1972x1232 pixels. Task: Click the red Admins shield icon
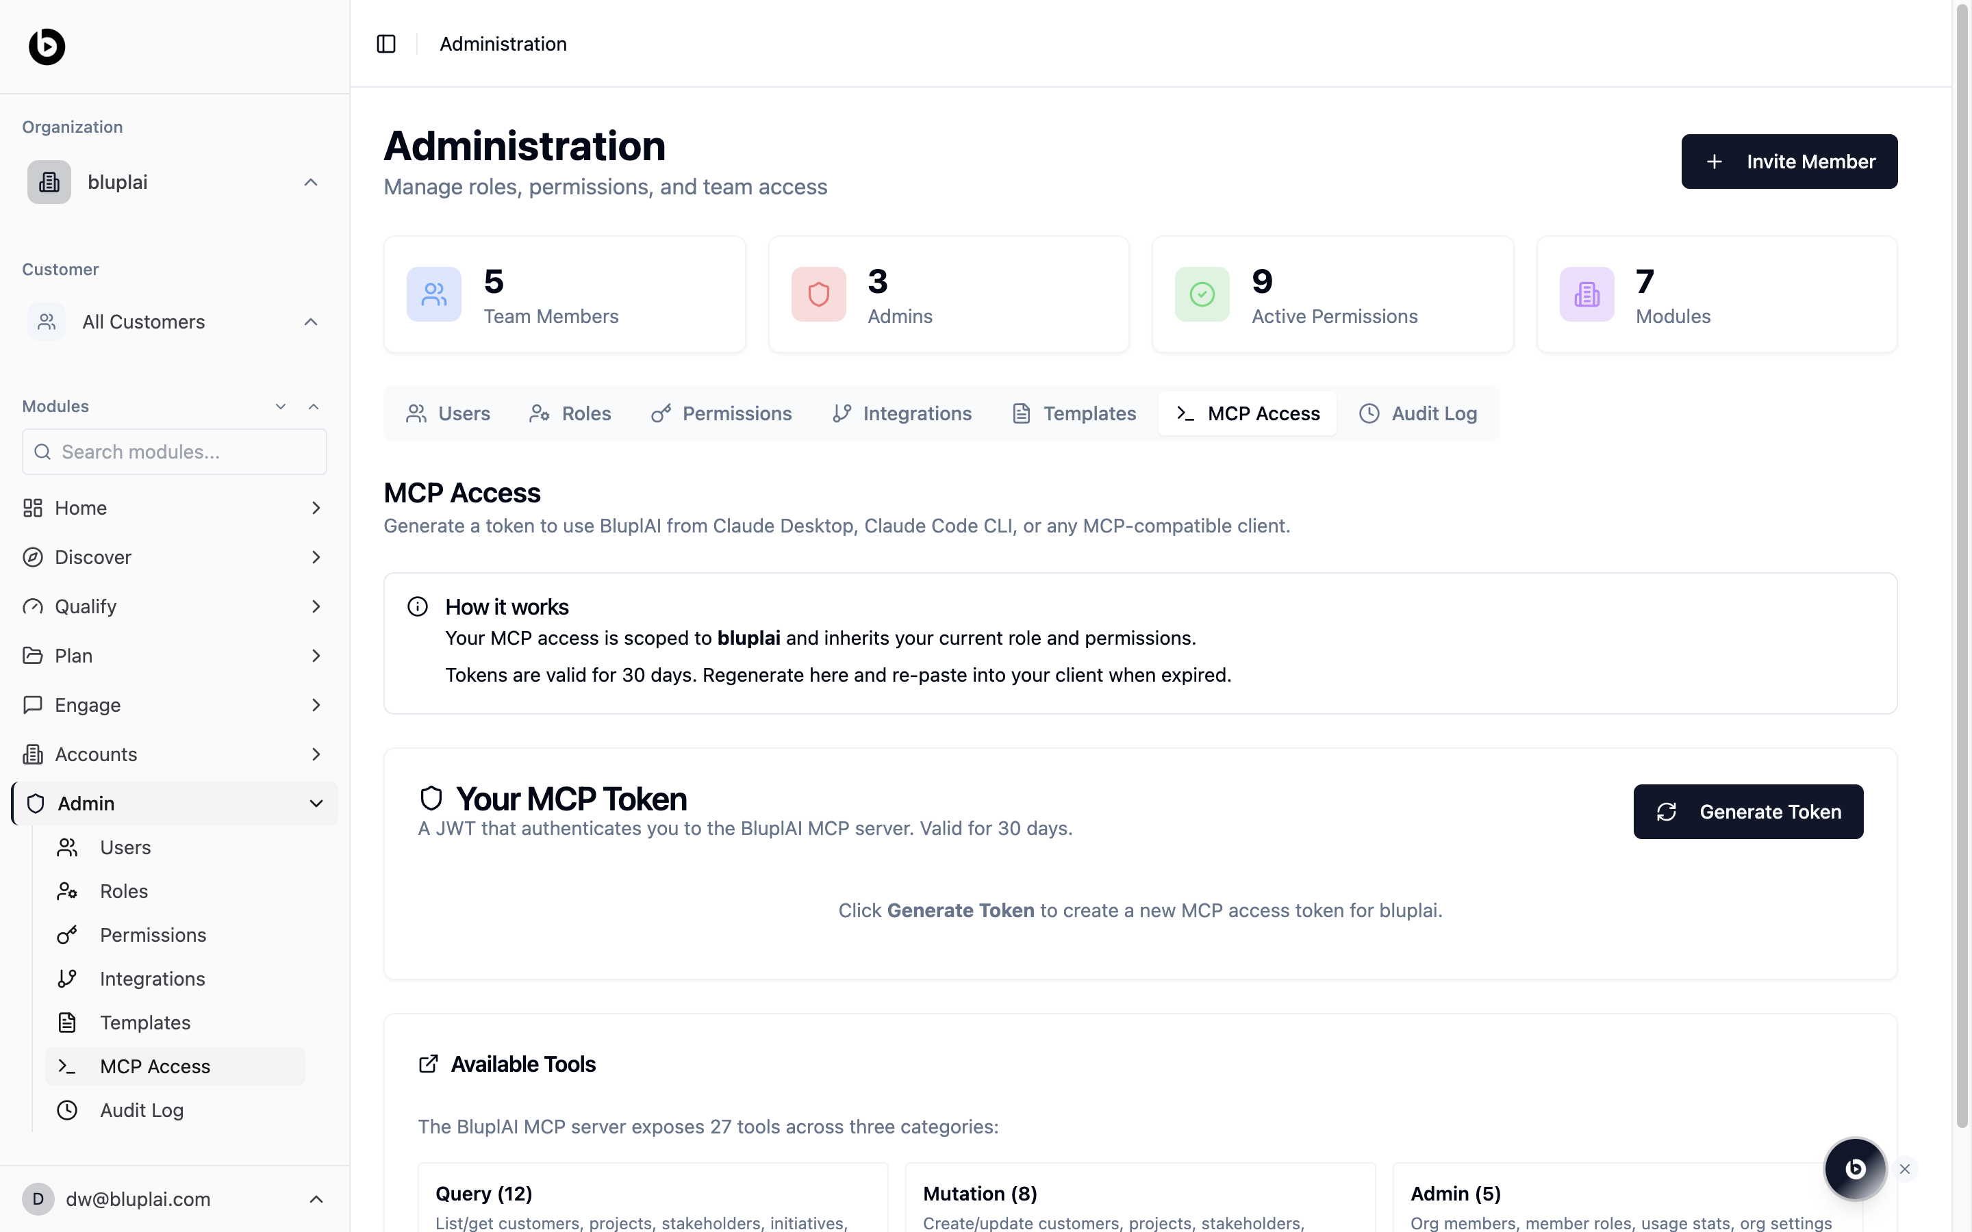[818, 294]
